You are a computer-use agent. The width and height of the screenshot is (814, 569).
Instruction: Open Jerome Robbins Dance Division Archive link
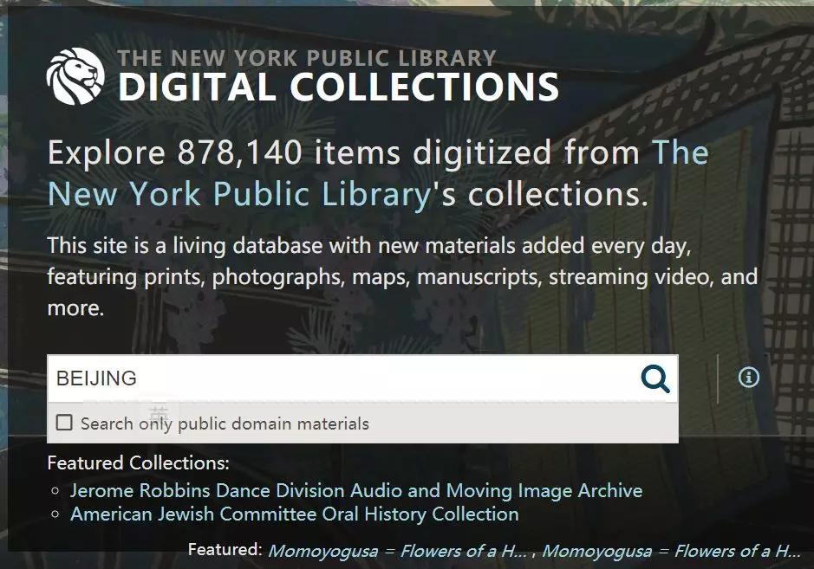coord(356,490)
